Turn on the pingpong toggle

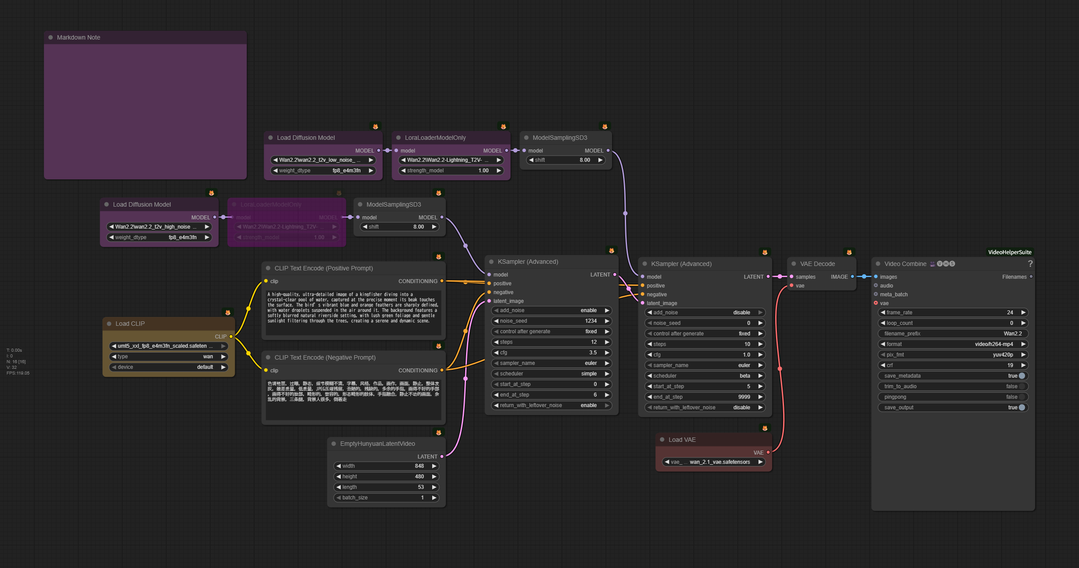click(1021, 397)
